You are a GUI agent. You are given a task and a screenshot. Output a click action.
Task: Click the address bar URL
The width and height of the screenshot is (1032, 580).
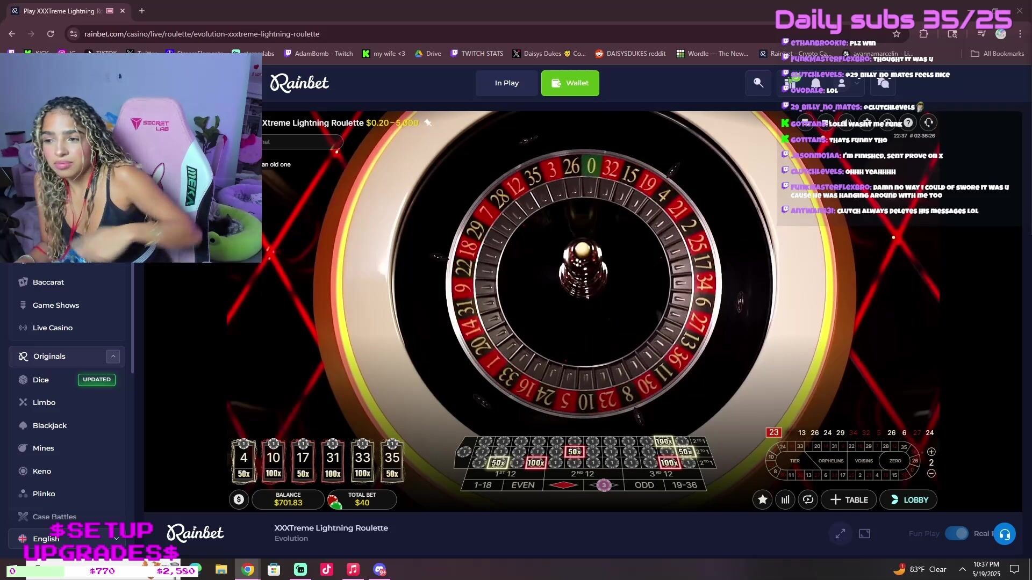click(x=202, y=34)
